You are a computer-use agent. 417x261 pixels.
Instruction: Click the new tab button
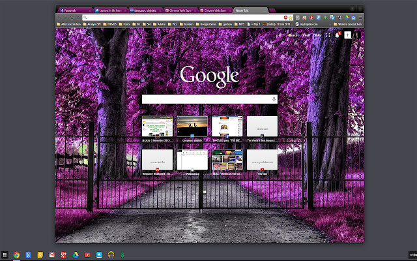[x=272, y=10]
